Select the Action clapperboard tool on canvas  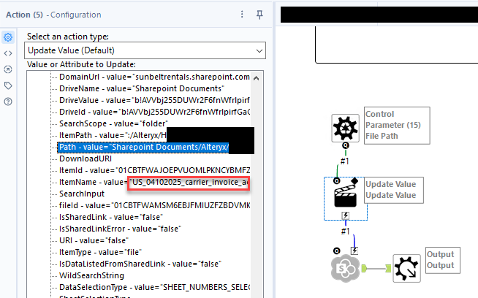(x=346, y=196)
